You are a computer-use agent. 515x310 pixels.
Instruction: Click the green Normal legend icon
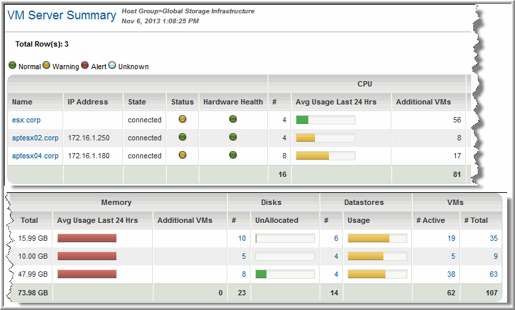12,66
